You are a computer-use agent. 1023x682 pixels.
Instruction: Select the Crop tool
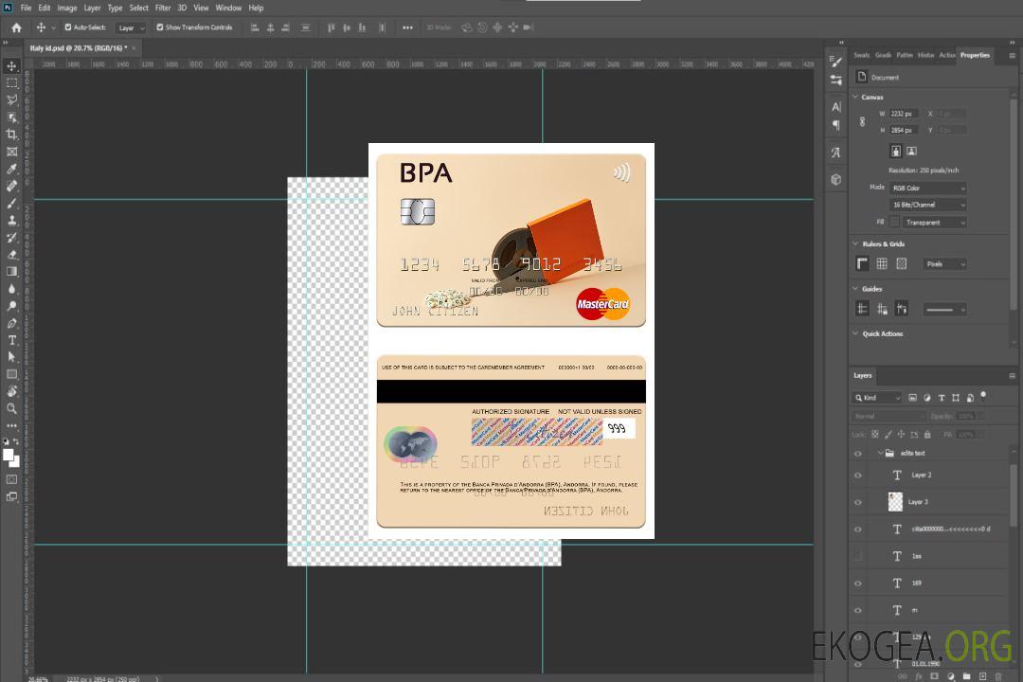[11, 135]
